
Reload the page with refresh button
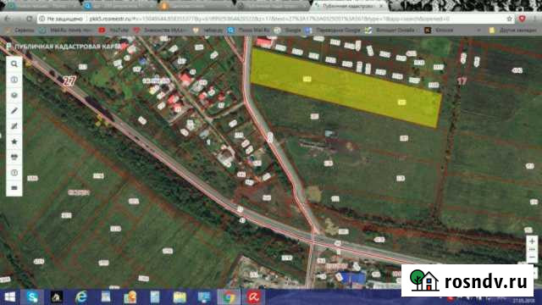(x=29, y=19)
